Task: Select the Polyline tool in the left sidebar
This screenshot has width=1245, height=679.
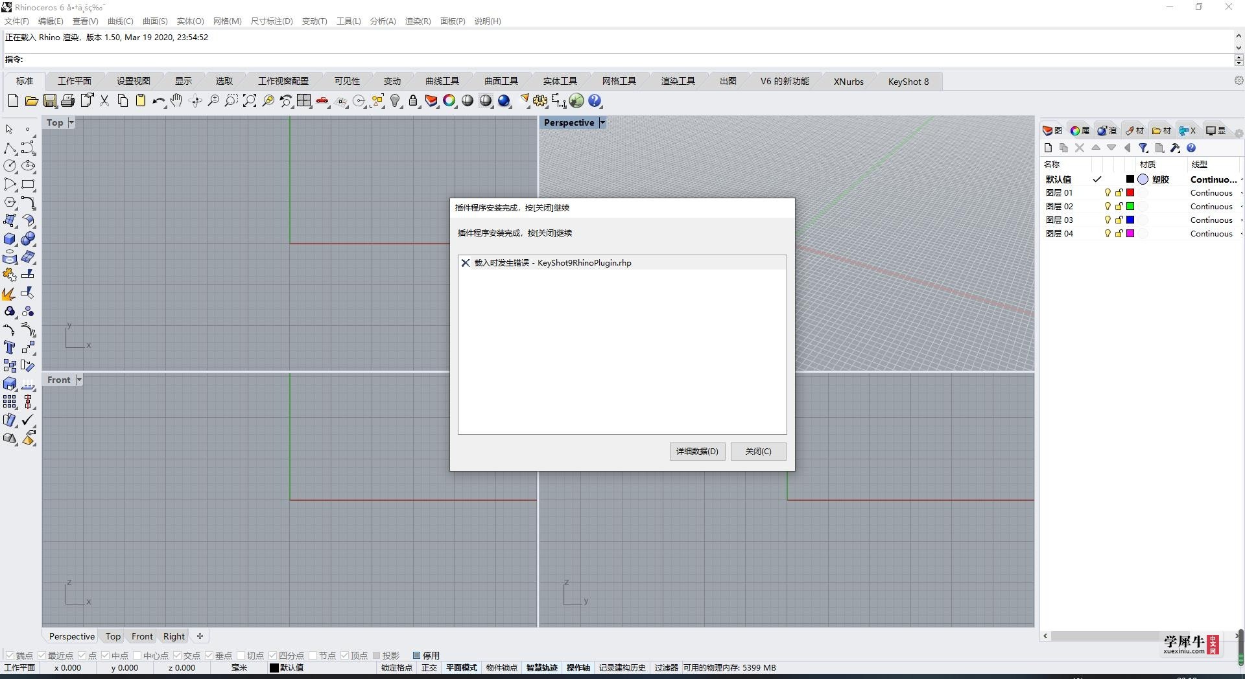Action: click(x=10, y=148)
